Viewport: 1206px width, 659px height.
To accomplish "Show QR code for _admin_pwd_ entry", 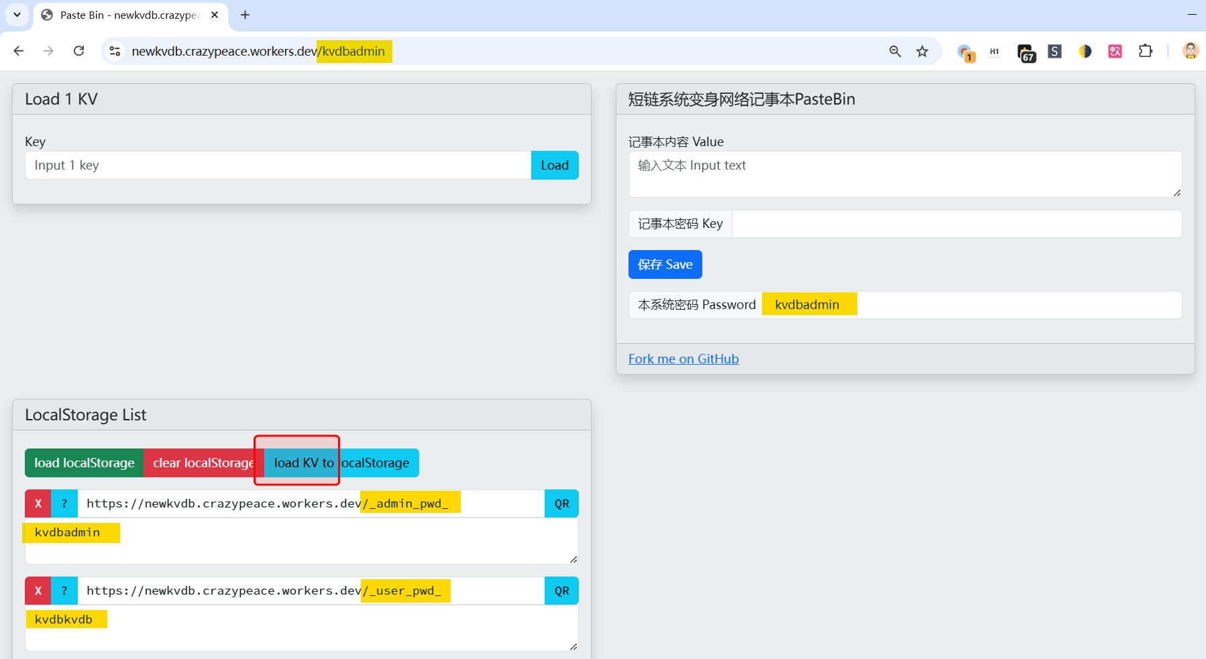I will click(x=561, y=503).
